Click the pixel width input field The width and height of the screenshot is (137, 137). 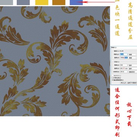tap(124, 54)
